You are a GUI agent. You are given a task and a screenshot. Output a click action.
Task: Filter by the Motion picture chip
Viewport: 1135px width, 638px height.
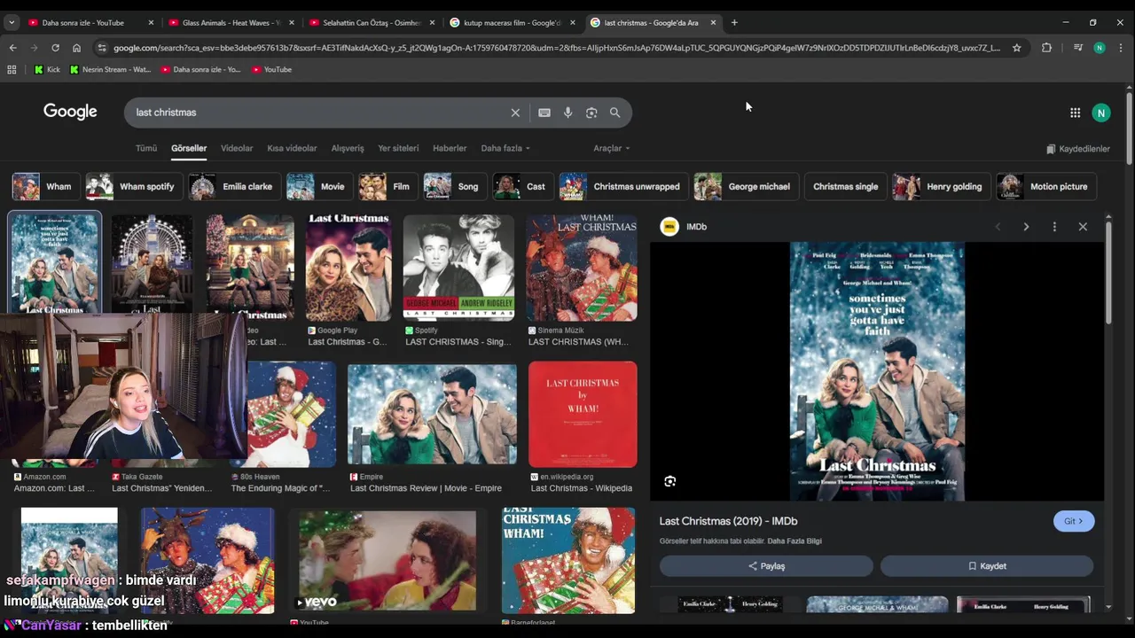tap(1046, 187)
